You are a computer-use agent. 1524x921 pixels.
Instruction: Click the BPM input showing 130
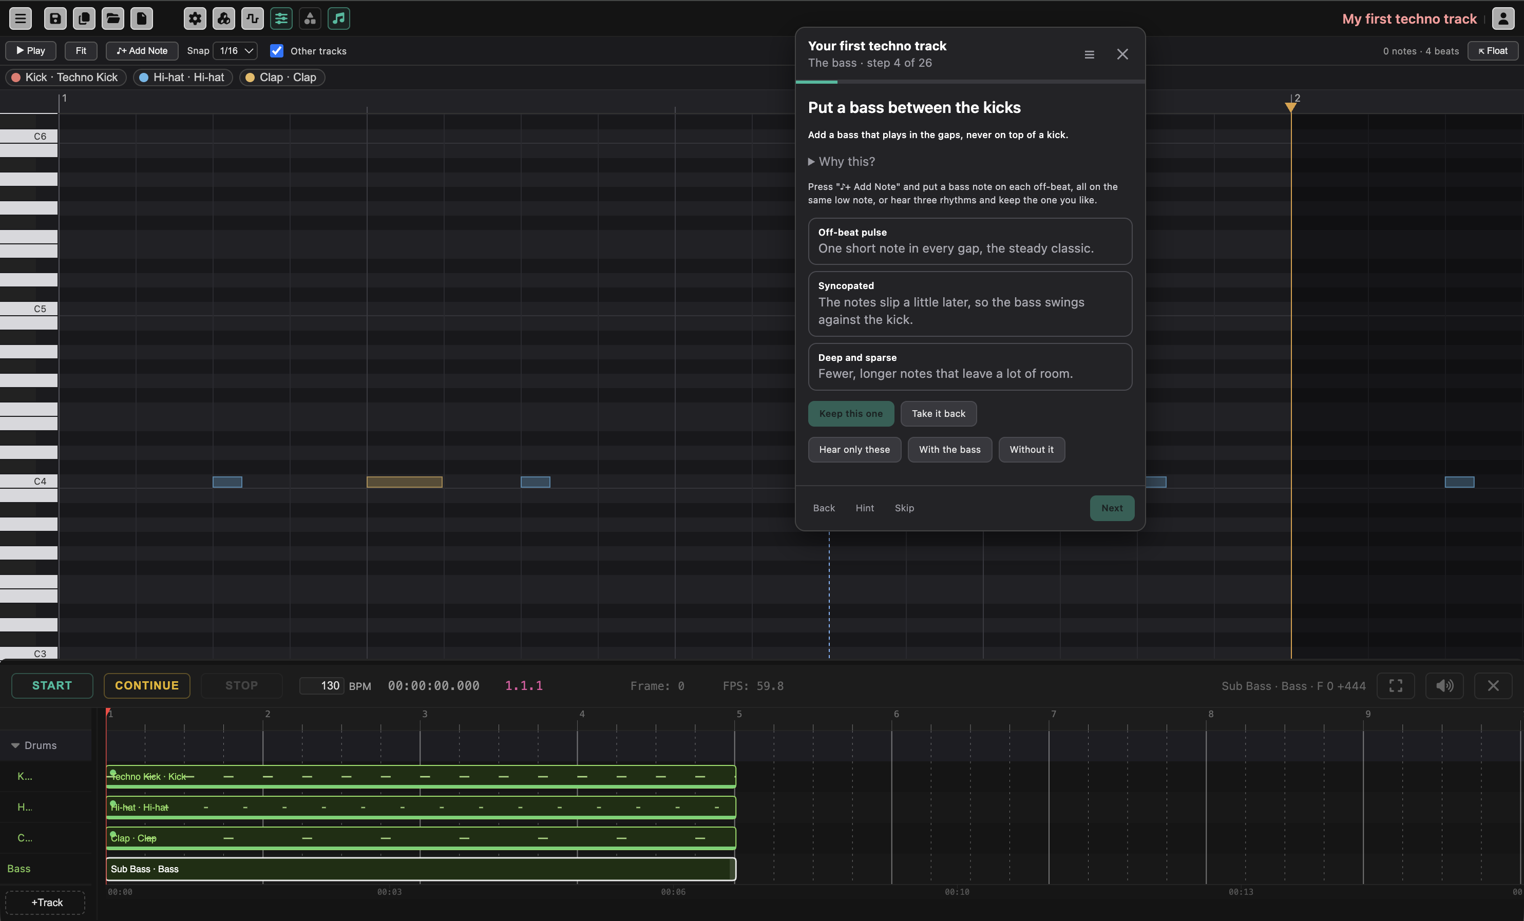tap(322, 685)
